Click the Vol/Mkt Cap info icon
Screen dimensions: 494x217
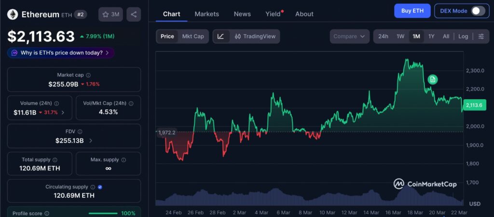(131, 103)
